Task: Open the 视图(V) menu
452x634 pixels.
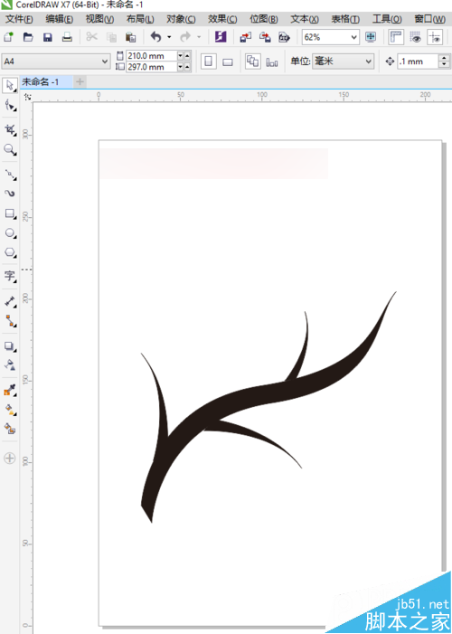Action: coord(99,19)
